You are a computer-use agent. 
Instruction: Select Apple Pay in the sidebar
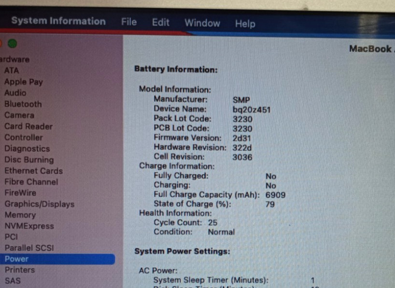tap(24, 82)
